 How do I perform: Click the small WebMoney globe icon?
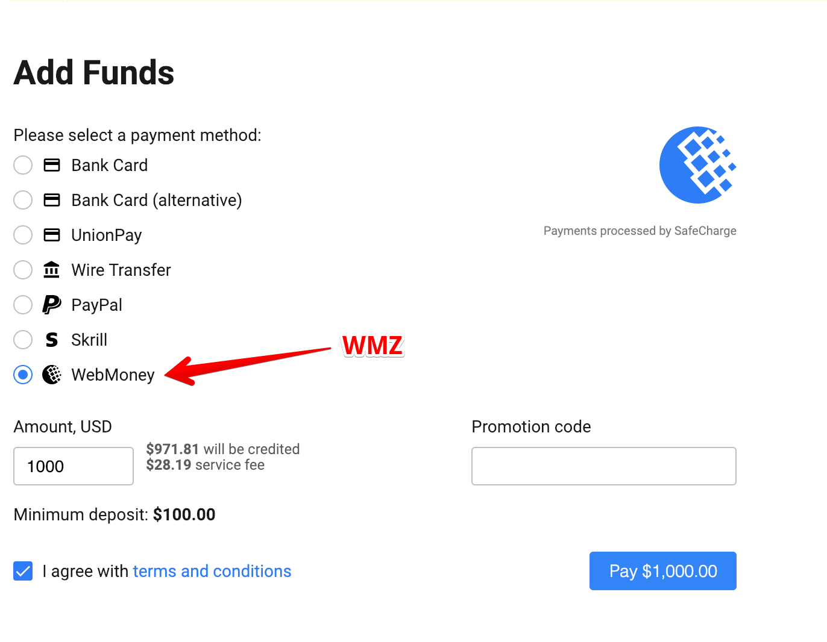[x=52, y=375]
